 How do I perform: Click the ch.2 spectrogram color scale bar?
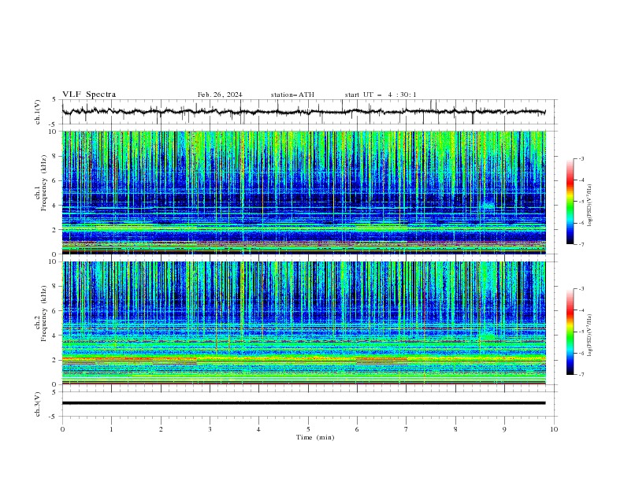570,332
